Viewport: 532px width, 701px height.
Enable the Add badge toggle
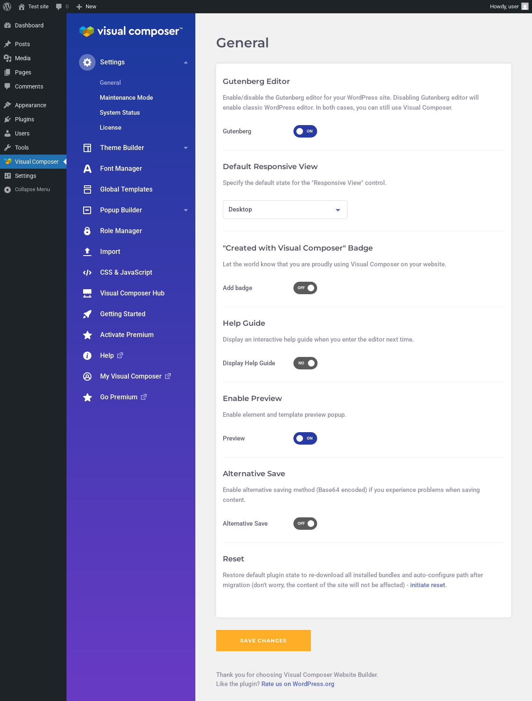tap(305, 288)
